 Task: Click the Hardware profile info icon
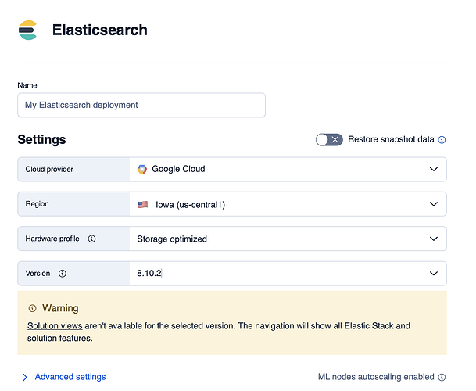(91, 239)
